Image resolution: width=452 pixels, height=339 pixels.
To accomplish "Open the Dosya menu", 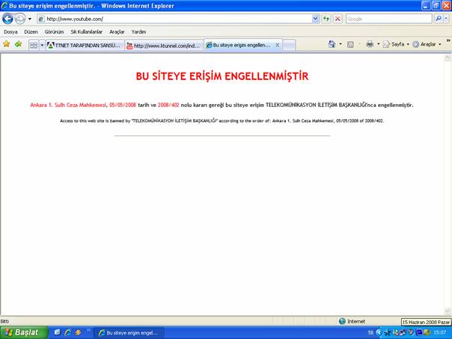I will [x=10, y=31].
